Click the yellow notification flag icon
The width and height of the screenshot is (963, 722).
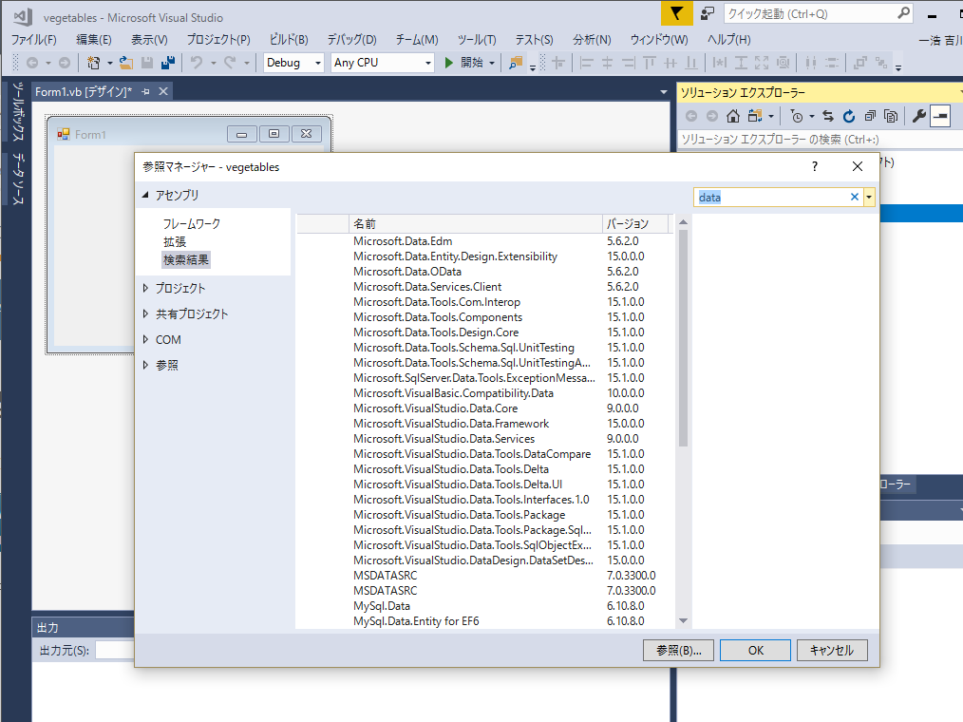click(676, 13)
